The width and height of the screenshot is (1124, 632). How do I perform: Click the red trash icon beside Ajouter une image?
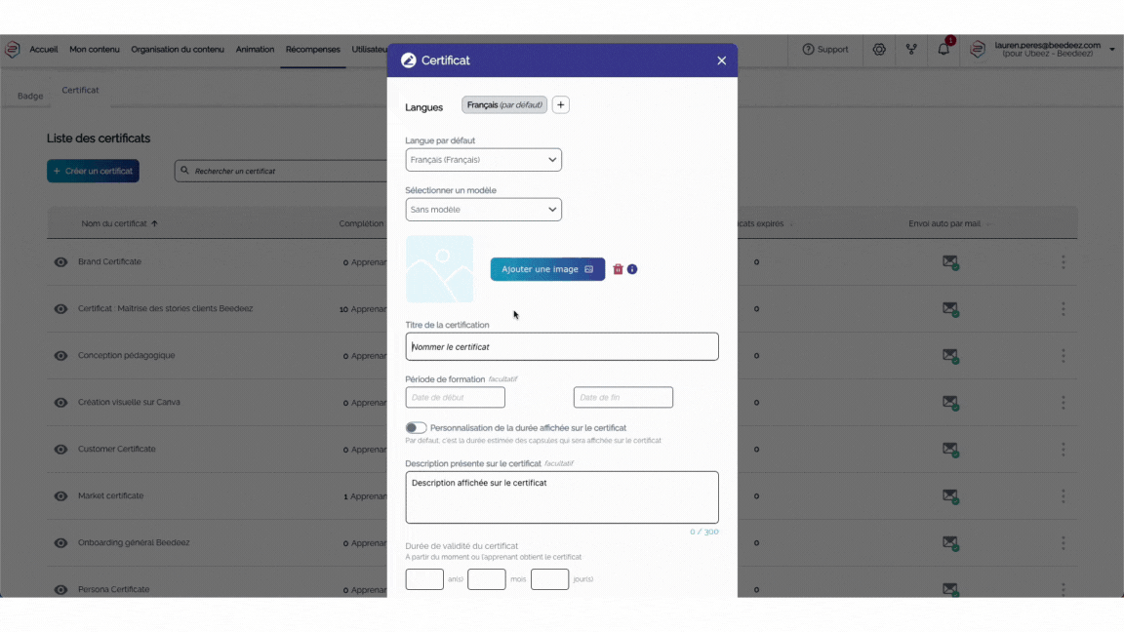coord(618,269)
